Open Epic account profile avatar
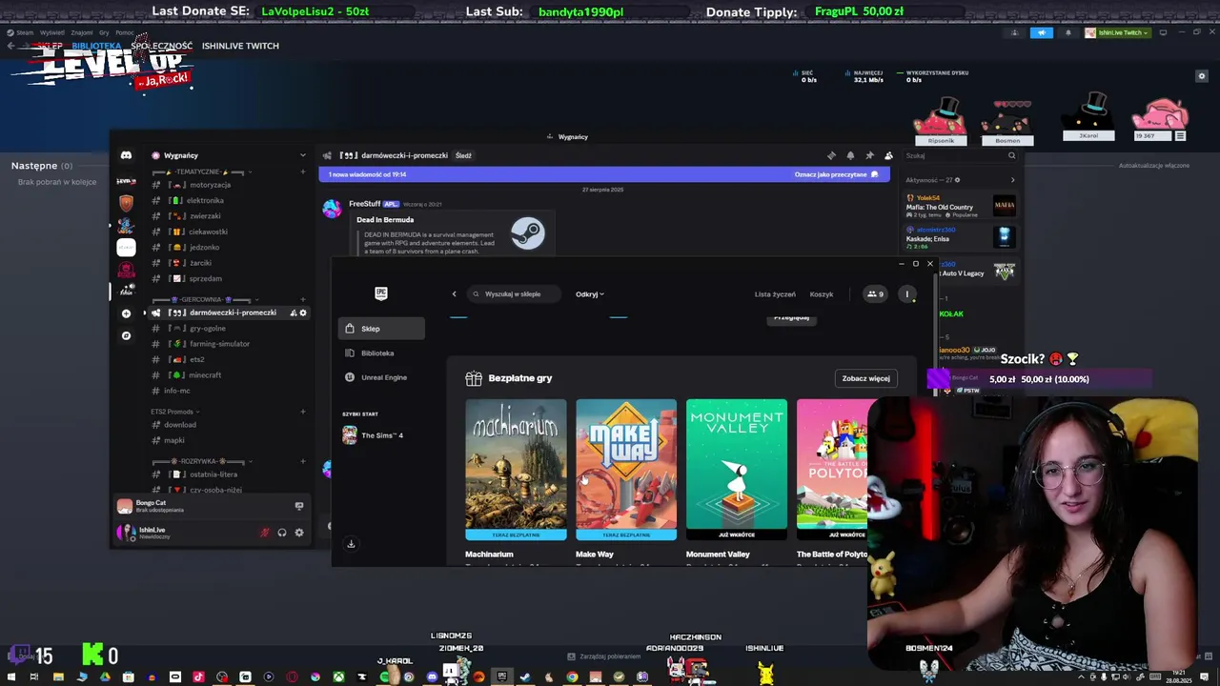The width and height of the screenshot is (1220, 686). pos(907,294)
